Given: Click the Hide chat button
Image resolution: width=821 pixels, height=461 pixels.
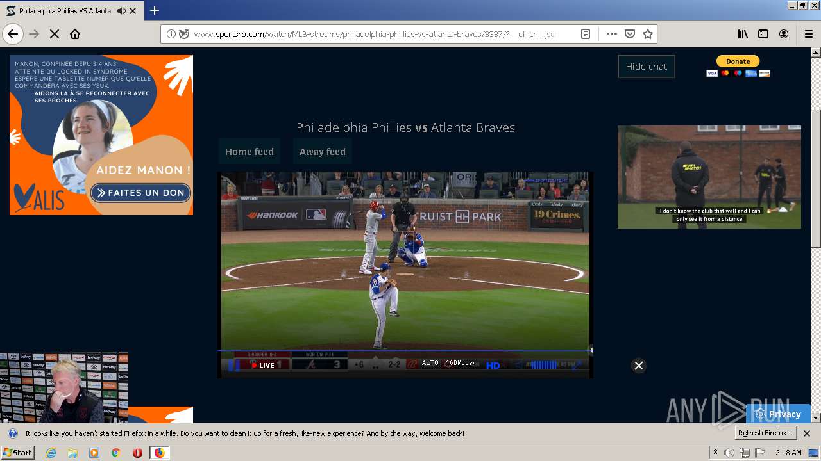Looking at the screenshot, I should pyautogui.click(x=647, y=67).
